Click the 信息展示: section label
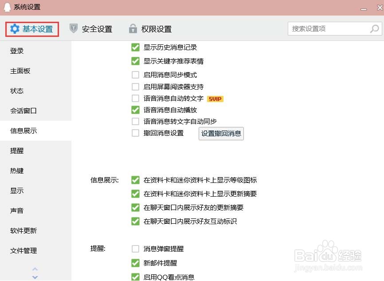Viewport: 384px width, 281px height. (105, 180)
